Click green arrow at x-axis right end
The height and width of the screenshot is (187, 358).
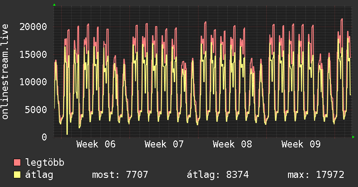[354, 137]
